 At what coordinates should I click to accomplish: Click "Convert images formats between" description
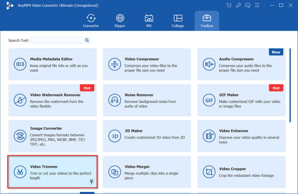(x=57, y=139)
